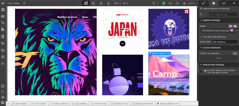Undo the last change
The width and height of the screenshot is (239, 106).
coord(154,3)
